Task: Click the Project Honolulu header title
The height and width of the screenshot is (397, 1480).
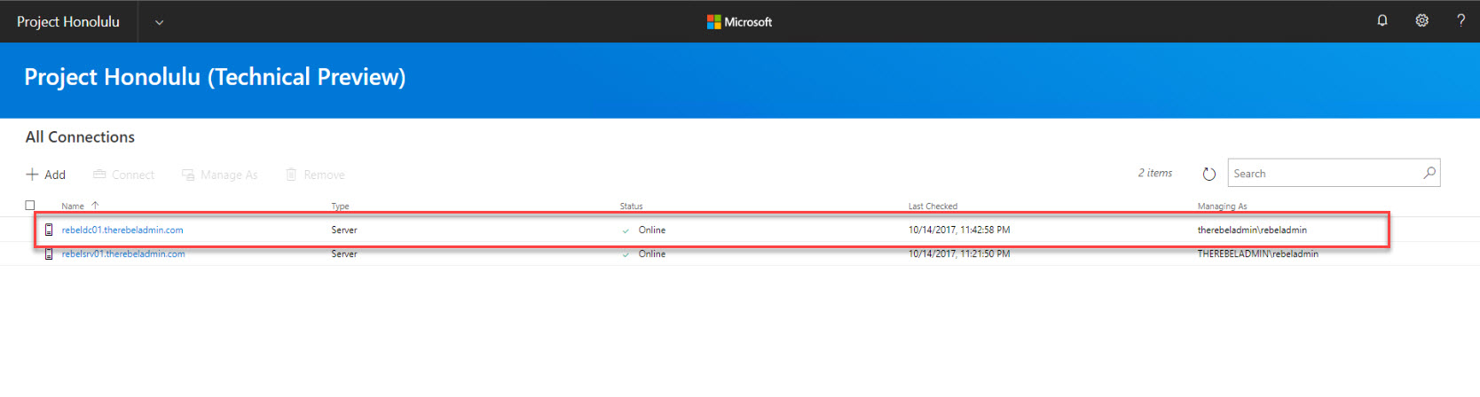Action: pos(68,21)
